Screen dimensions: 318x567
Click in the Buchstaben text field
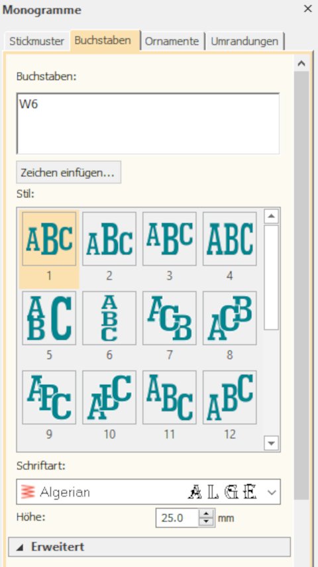(x=148, y=124)
